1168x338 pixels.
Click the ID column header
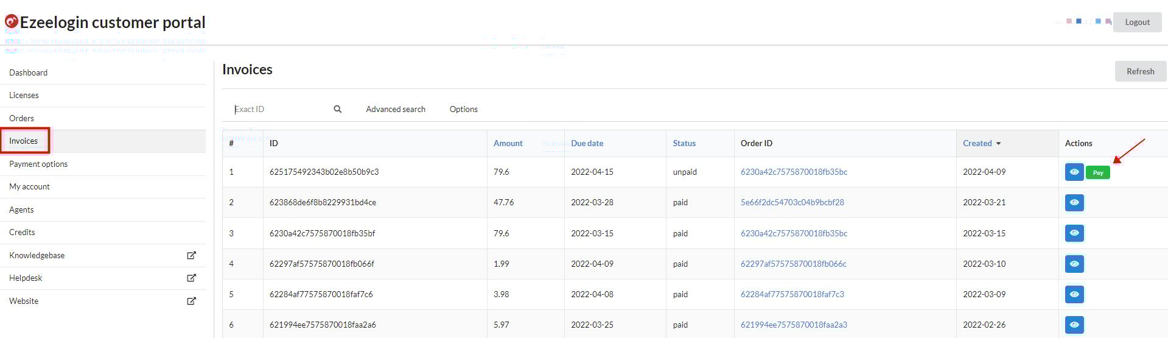(x=274, y=144)
